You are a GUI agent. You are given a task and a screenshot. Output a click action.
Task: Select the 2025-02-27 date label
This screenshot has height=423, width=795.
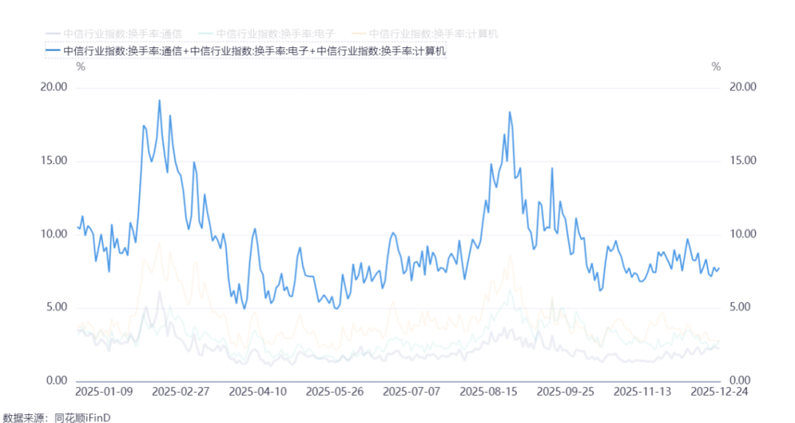[181, 391]
